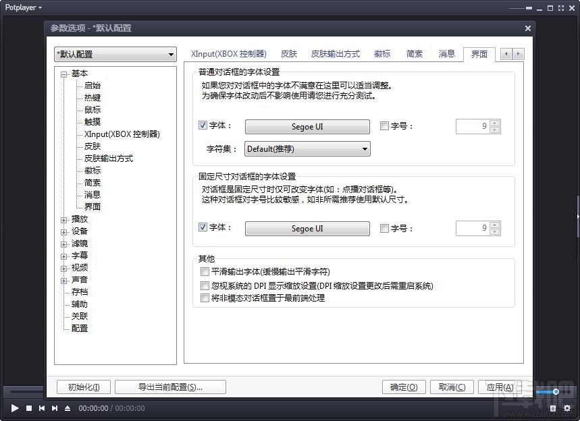Screen dimensions: 580x421
Task: Expand the 视频 tree node
Action: (x=63, y=269)
